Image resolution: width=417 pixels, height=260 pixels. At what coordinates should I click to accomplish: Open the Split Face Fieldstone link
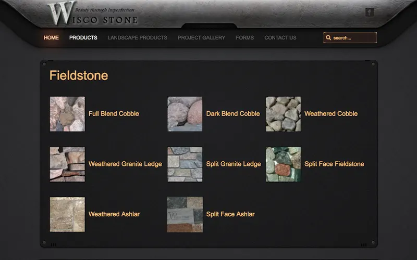click(x=334, y=164)
